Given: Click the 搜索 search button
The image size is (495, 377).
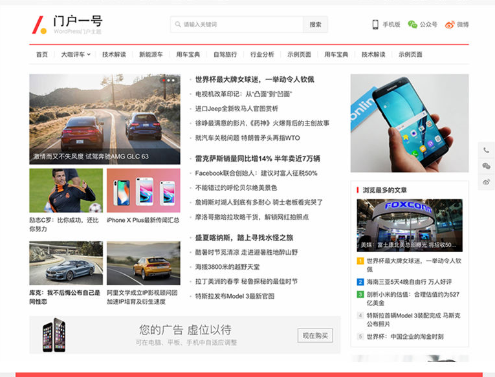Looking at the screenshot, I should [x=315, y=25].
